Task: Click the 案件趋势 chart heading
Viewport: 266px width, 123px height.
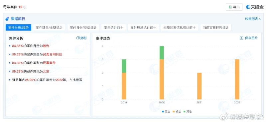Action: coord(103,38)
